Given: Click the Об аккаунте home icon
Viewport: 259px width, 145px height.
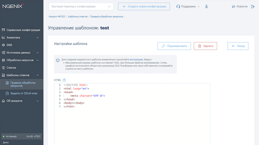Looking at the screenshot, I should [x=3, y=101].
